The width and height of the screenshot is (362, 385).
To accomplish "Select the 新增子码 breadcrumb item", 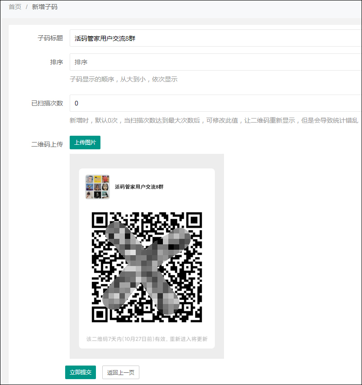I will pos(44,7).
